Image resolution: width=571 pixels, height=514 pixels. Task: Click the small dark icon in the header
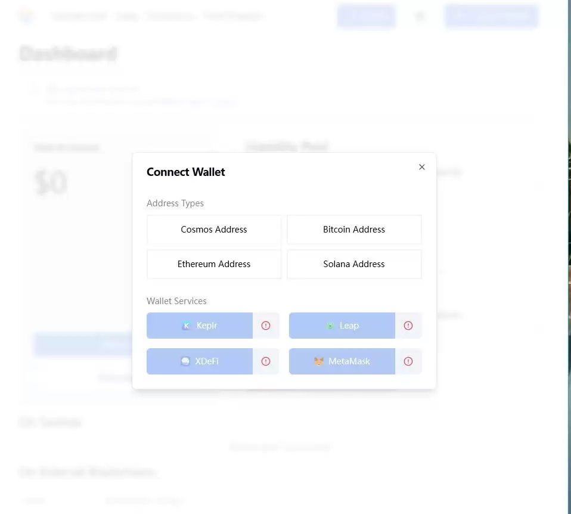[x=420, y=16]
